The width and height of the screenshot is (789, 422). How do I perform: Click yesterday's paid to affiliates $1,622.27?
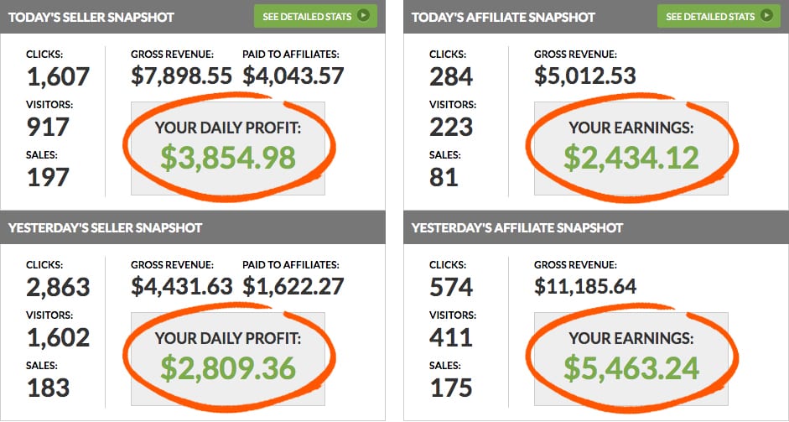pos(293,287)
